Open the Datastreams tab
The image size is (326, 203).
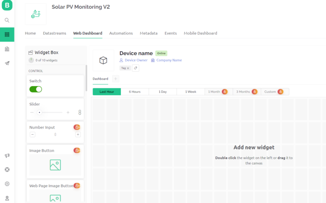pos(54,33)
